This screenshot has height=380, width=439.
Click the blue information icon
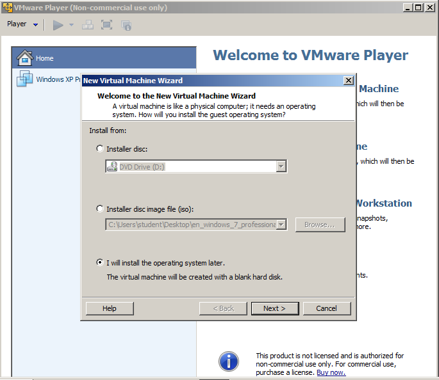click(229, 361)
